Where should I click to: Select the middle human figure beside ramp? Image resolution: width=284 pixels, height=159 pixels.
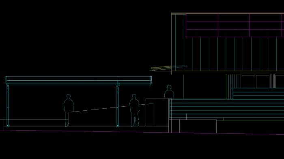(x=134, y=110)
